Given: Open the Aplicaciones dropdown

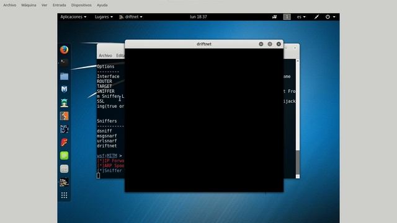Looking at the screenshot, I should click(x=73, y=17).
